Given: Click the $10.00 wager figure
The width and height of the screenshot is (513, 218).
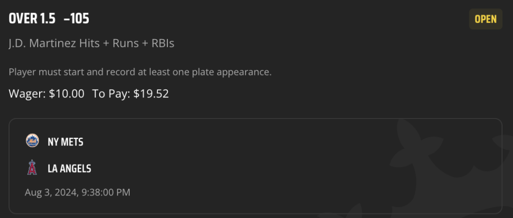Looking at the screenshot, I should (x=67, y=93).
